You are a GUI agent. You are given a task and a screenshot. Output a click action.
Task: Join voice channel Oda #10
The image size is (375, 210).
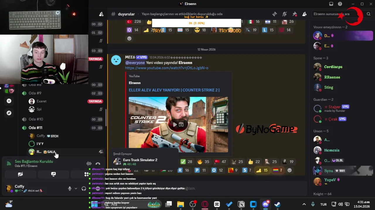point(36,119)
